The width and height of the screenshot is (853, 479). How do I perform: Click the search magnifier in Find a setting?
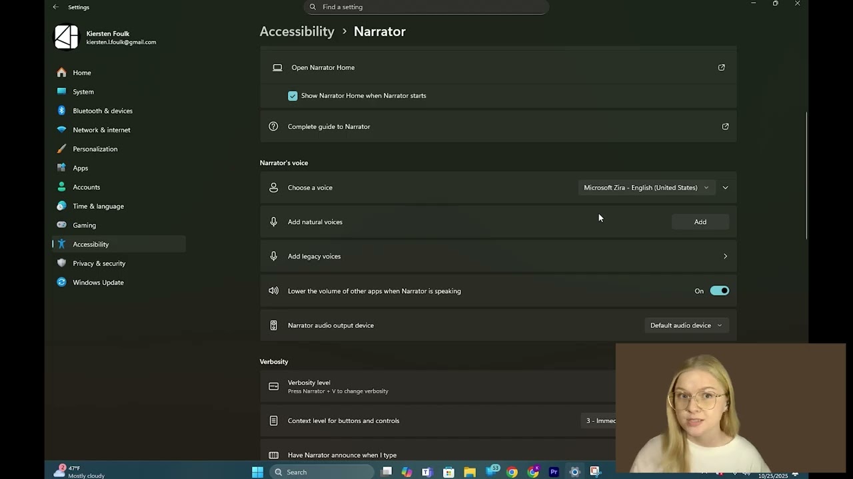[313, 7]
